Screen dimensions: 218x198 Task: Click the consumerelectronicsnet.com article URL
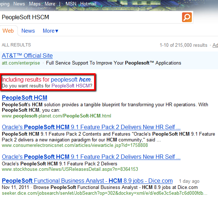coord(75,145)
